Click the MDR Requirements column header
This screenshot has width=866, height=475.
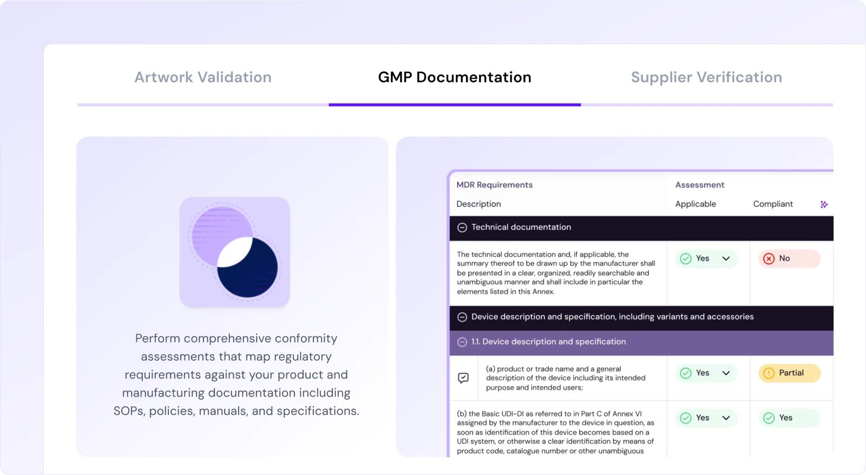(x=494, y=185)
